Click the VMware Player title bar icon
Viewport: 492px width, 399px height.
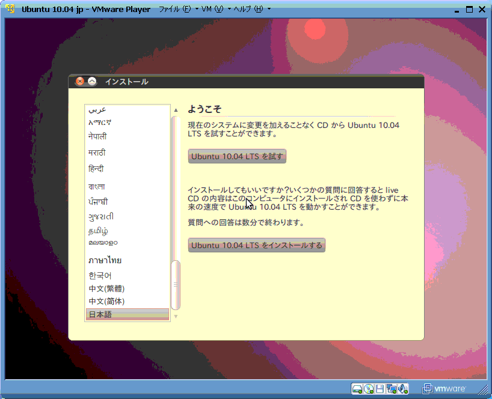tap(10, 9)
